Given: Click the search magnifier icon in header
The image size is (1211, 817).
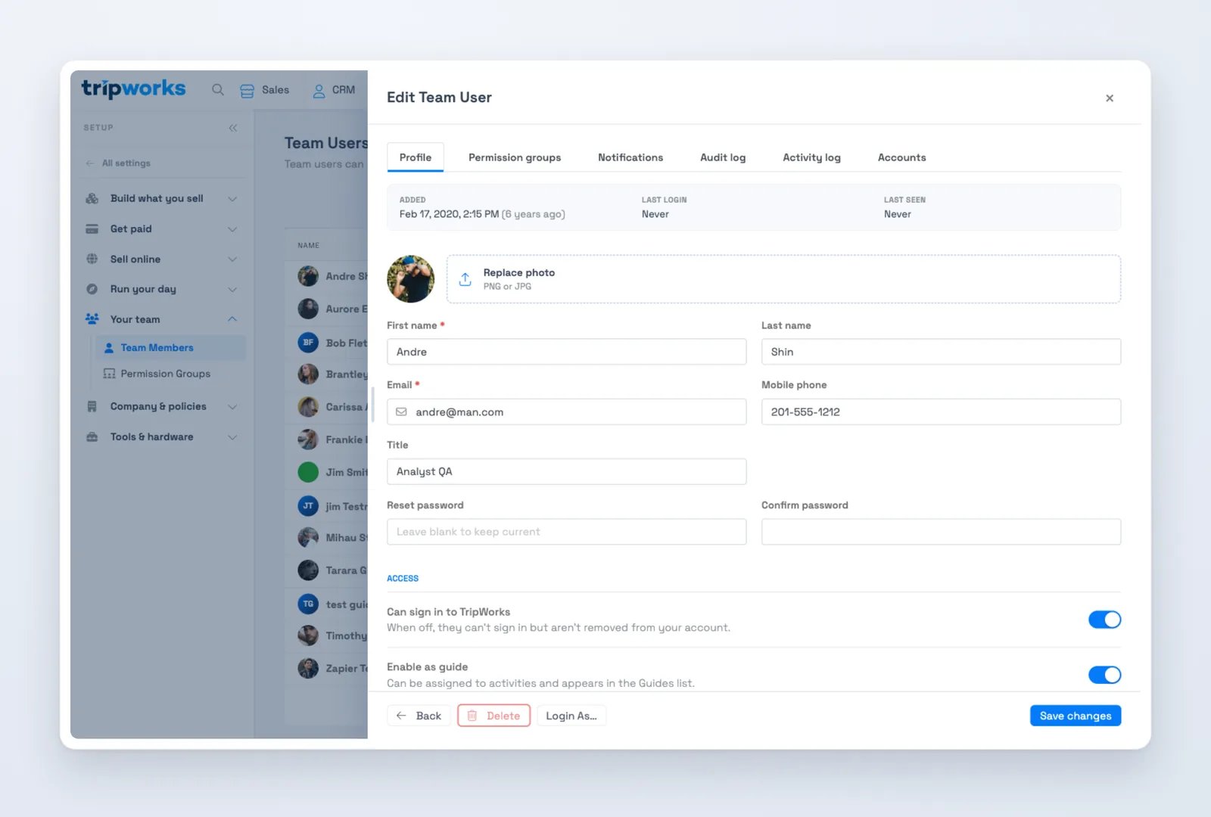Looking at the screenshot, I should (x=218, y=90).
